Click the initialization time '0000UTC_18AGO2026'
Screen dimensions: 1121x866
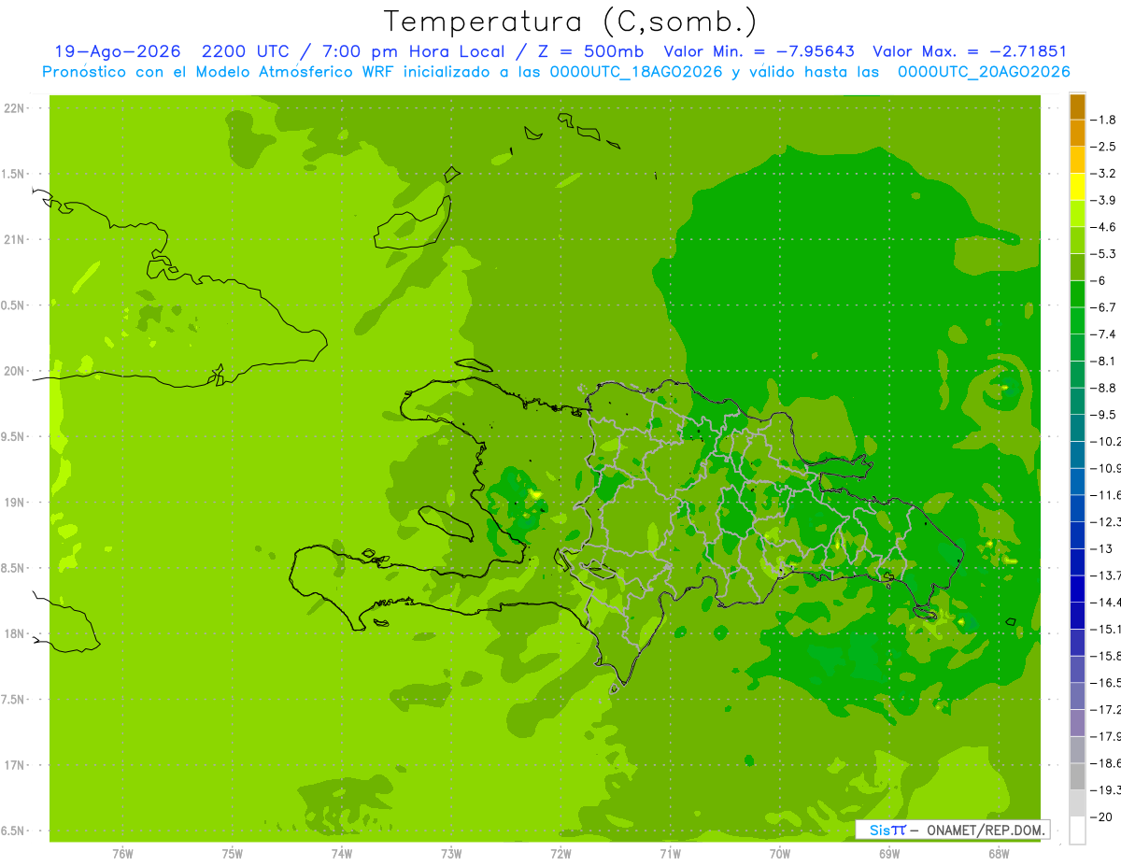[636, 71]
